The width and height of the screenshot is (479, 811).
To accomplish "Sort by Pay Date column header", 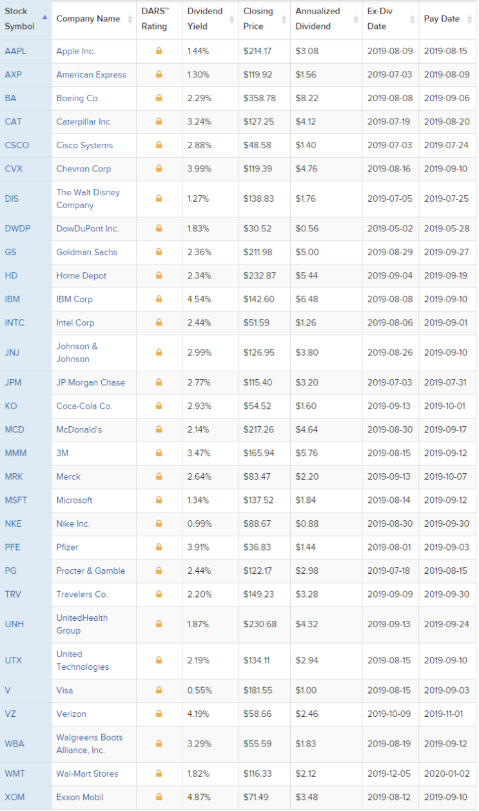I will point(447,19).
